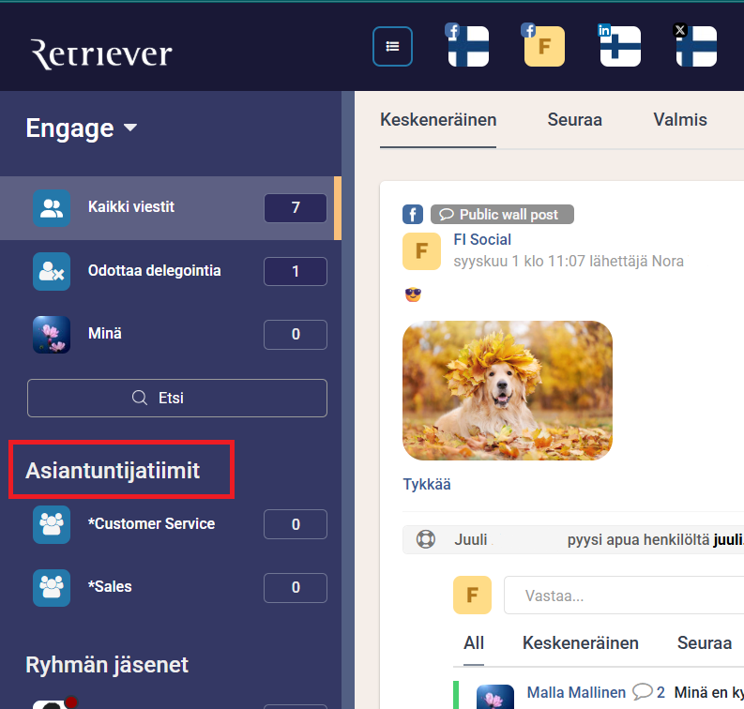The image size is (744, 709).
Task: Select the All comments tab
Action: coord(474,643)
